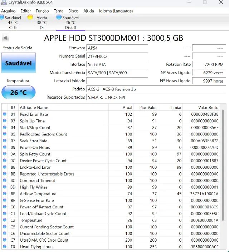The image size is (229, 252).
Task: Click the Interface field Serial ATA
Action: pos(117,64)
